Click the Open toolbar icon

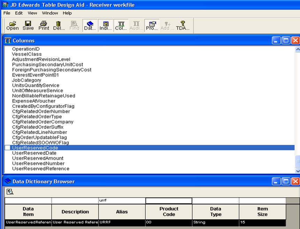click(13, 25)
